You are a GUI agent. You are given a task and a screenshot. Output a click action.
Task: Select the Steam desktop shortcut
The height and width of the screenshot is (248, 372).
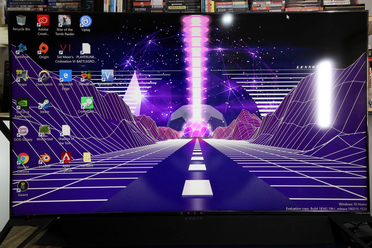point(44,103)
